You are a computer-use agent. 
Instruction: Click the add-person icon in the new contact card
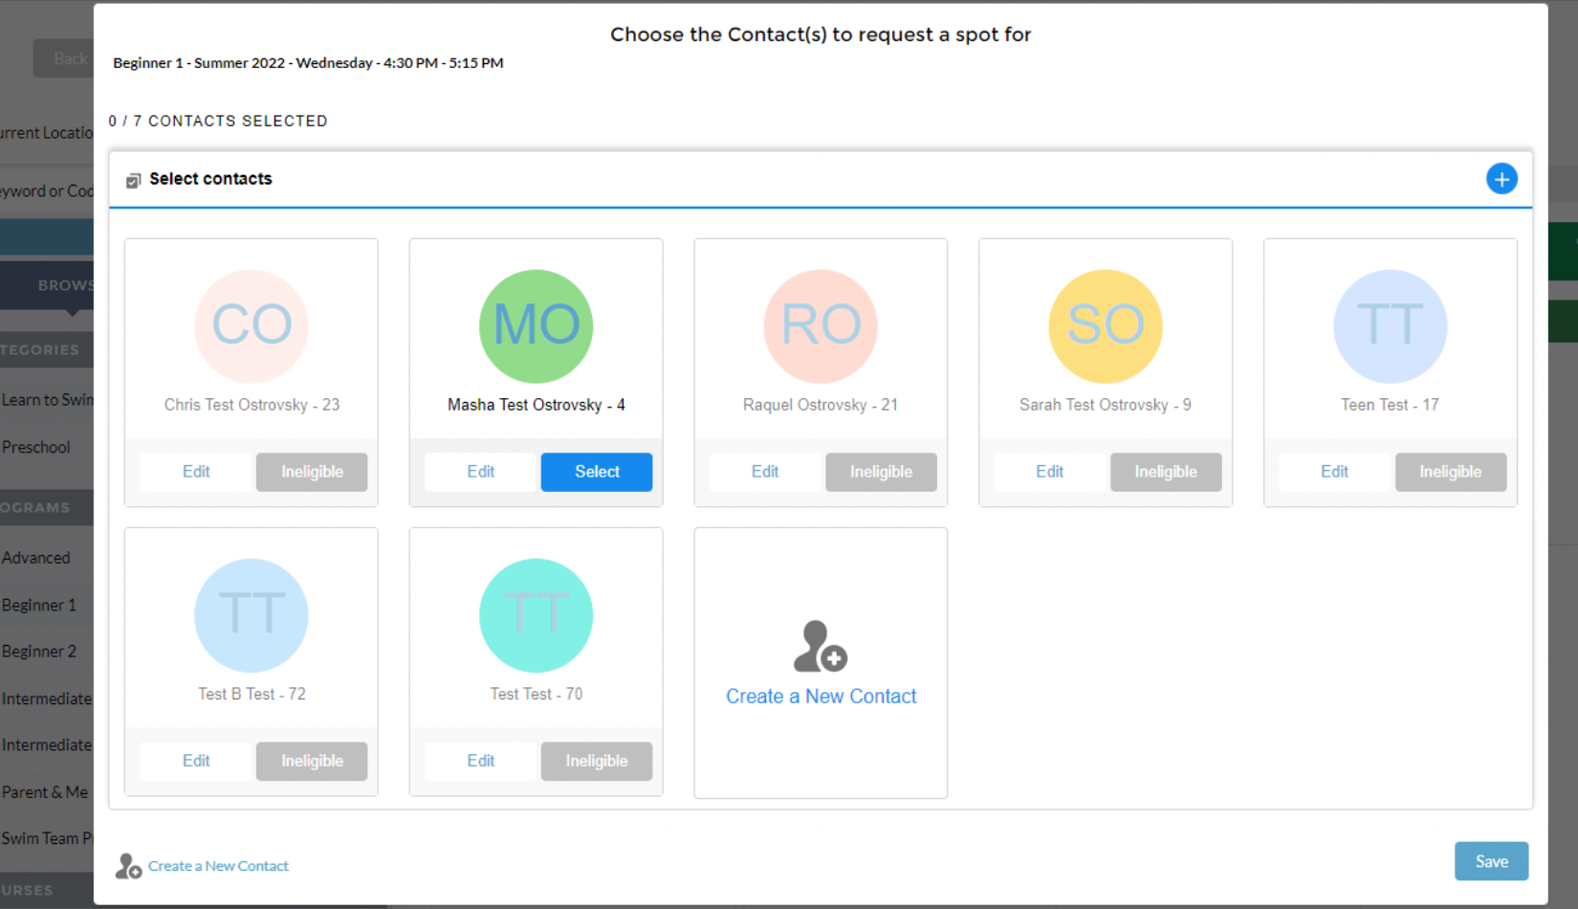[x=821, y=646]
